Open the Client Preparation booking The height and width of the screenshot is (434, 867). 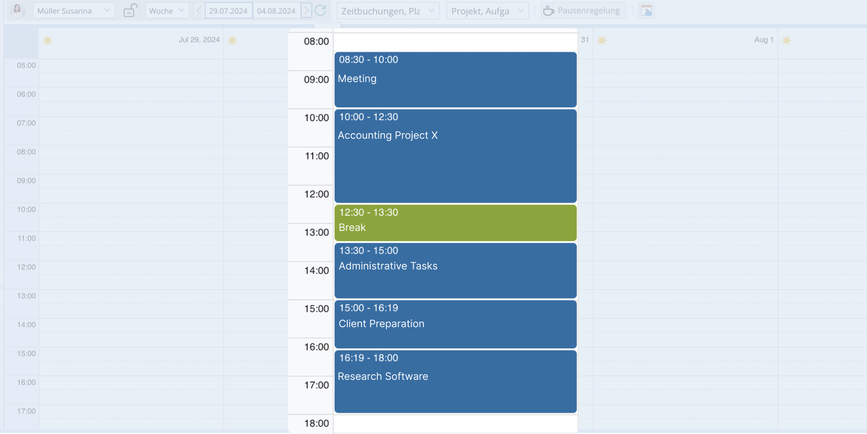pyautogui.click(x=455, y=324)
